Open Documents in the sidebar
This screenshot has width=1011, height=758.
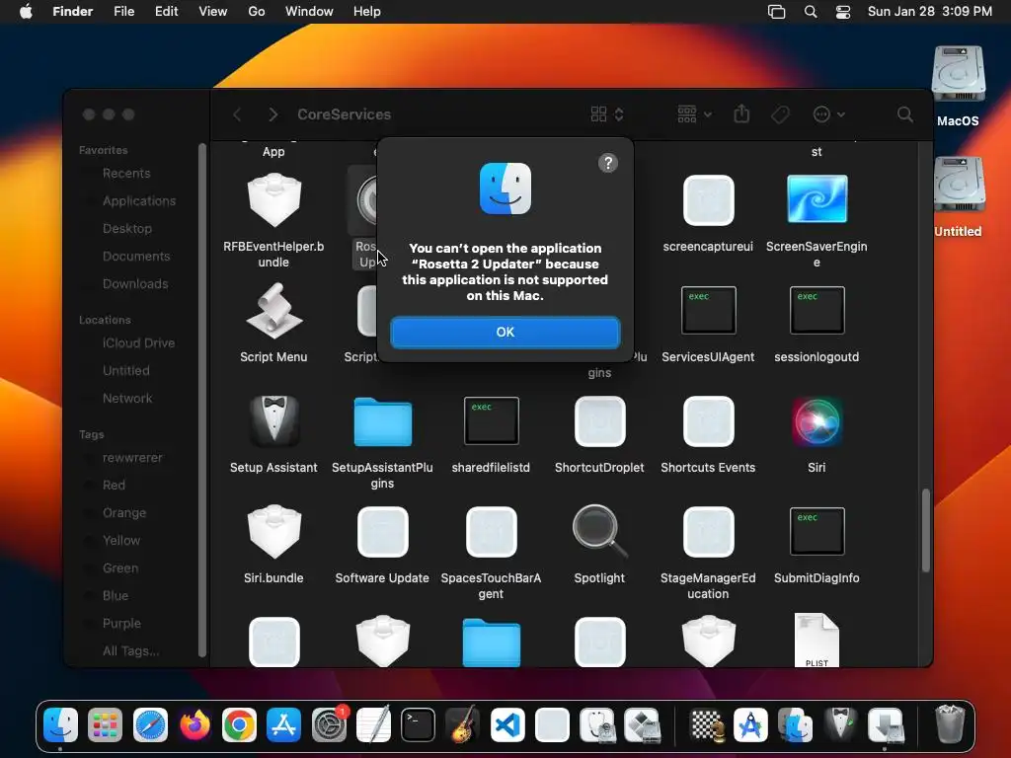[136, 257]
